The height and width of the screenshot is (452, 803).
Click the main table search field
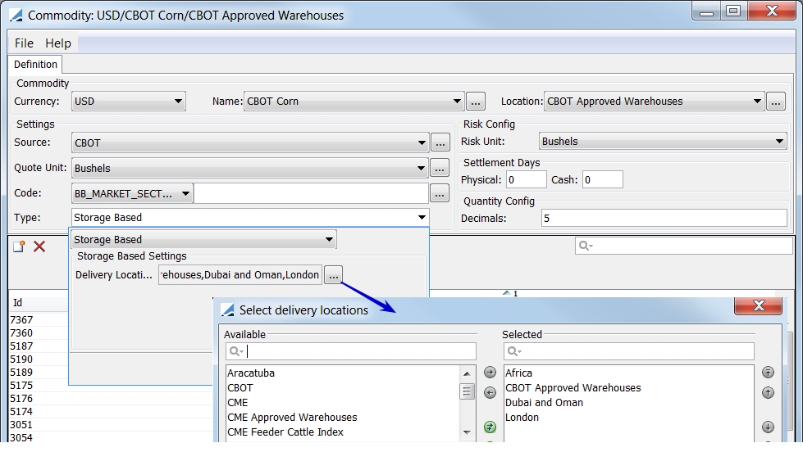684,246
